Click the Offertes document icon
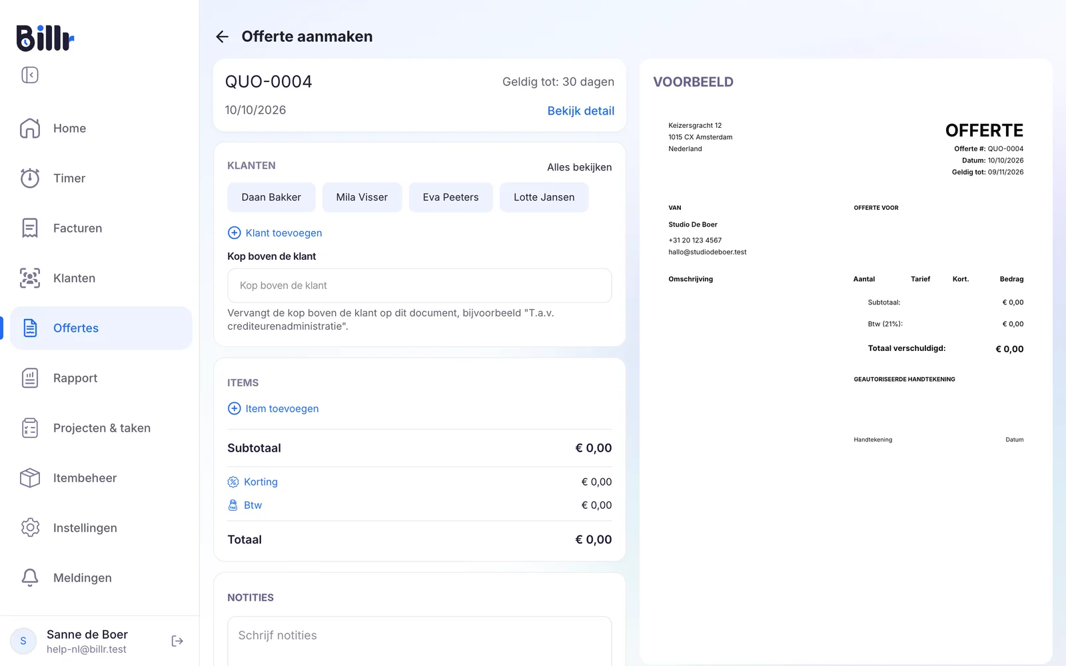 pos(30,328)
